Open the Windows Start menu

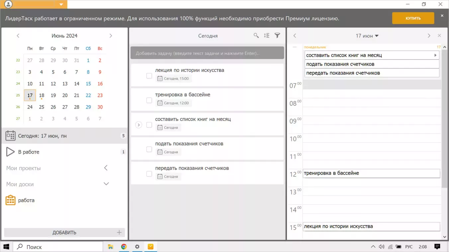click(x=6, y=247)
